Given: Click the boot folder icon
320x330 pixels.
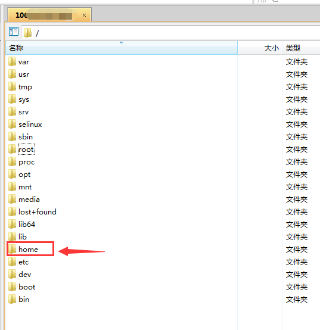Looking at the screenshot, I should [12, 287].
